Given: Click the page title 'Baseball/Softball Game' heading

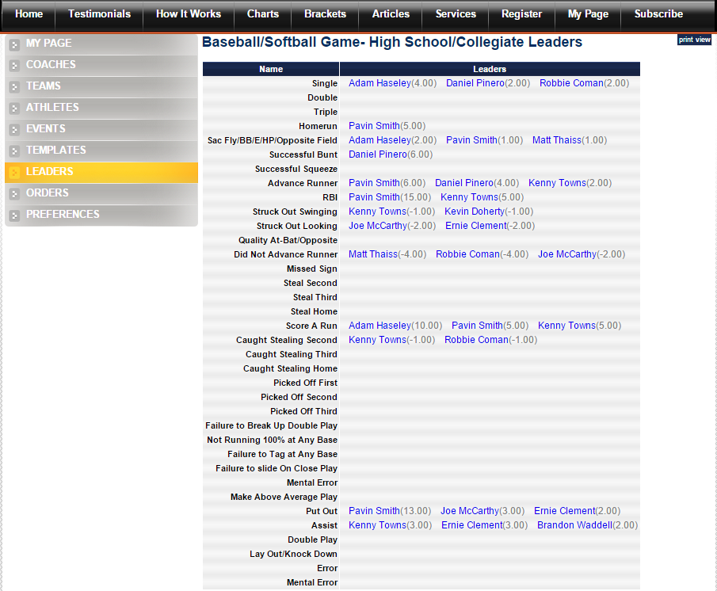Looking at the screenshot, I should pos(392,42).
